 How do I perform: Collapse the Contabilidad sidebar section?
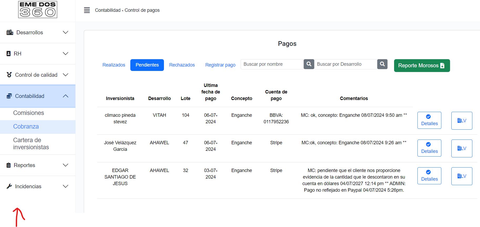38,96
